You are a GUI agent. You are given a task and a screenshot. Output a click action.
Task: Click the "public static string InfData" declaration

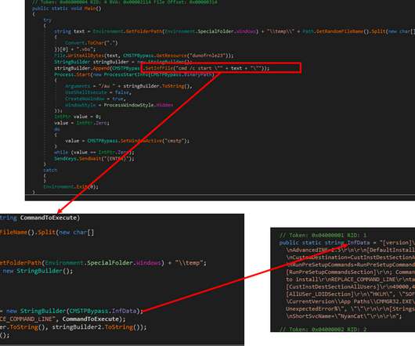[347, 243]
